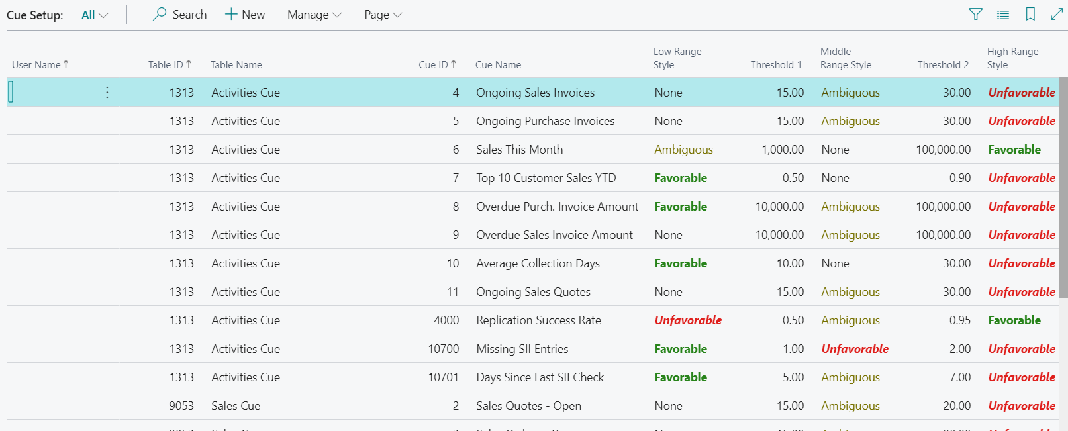This screenshot has height=431, width=1068.
Task: Click High Range Style Favorable for Sales This Month
Action: pos(1014,150)
